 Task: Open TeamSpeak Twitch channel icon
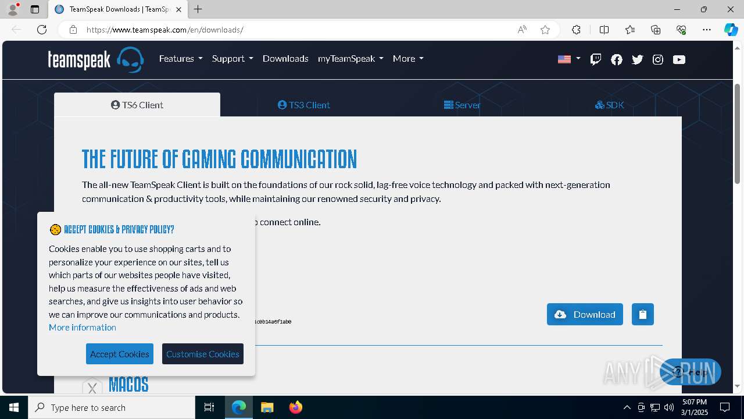tap(596, 59)
